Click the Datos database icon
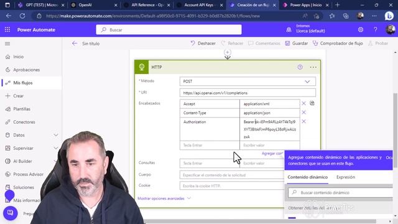 point(7,135)
